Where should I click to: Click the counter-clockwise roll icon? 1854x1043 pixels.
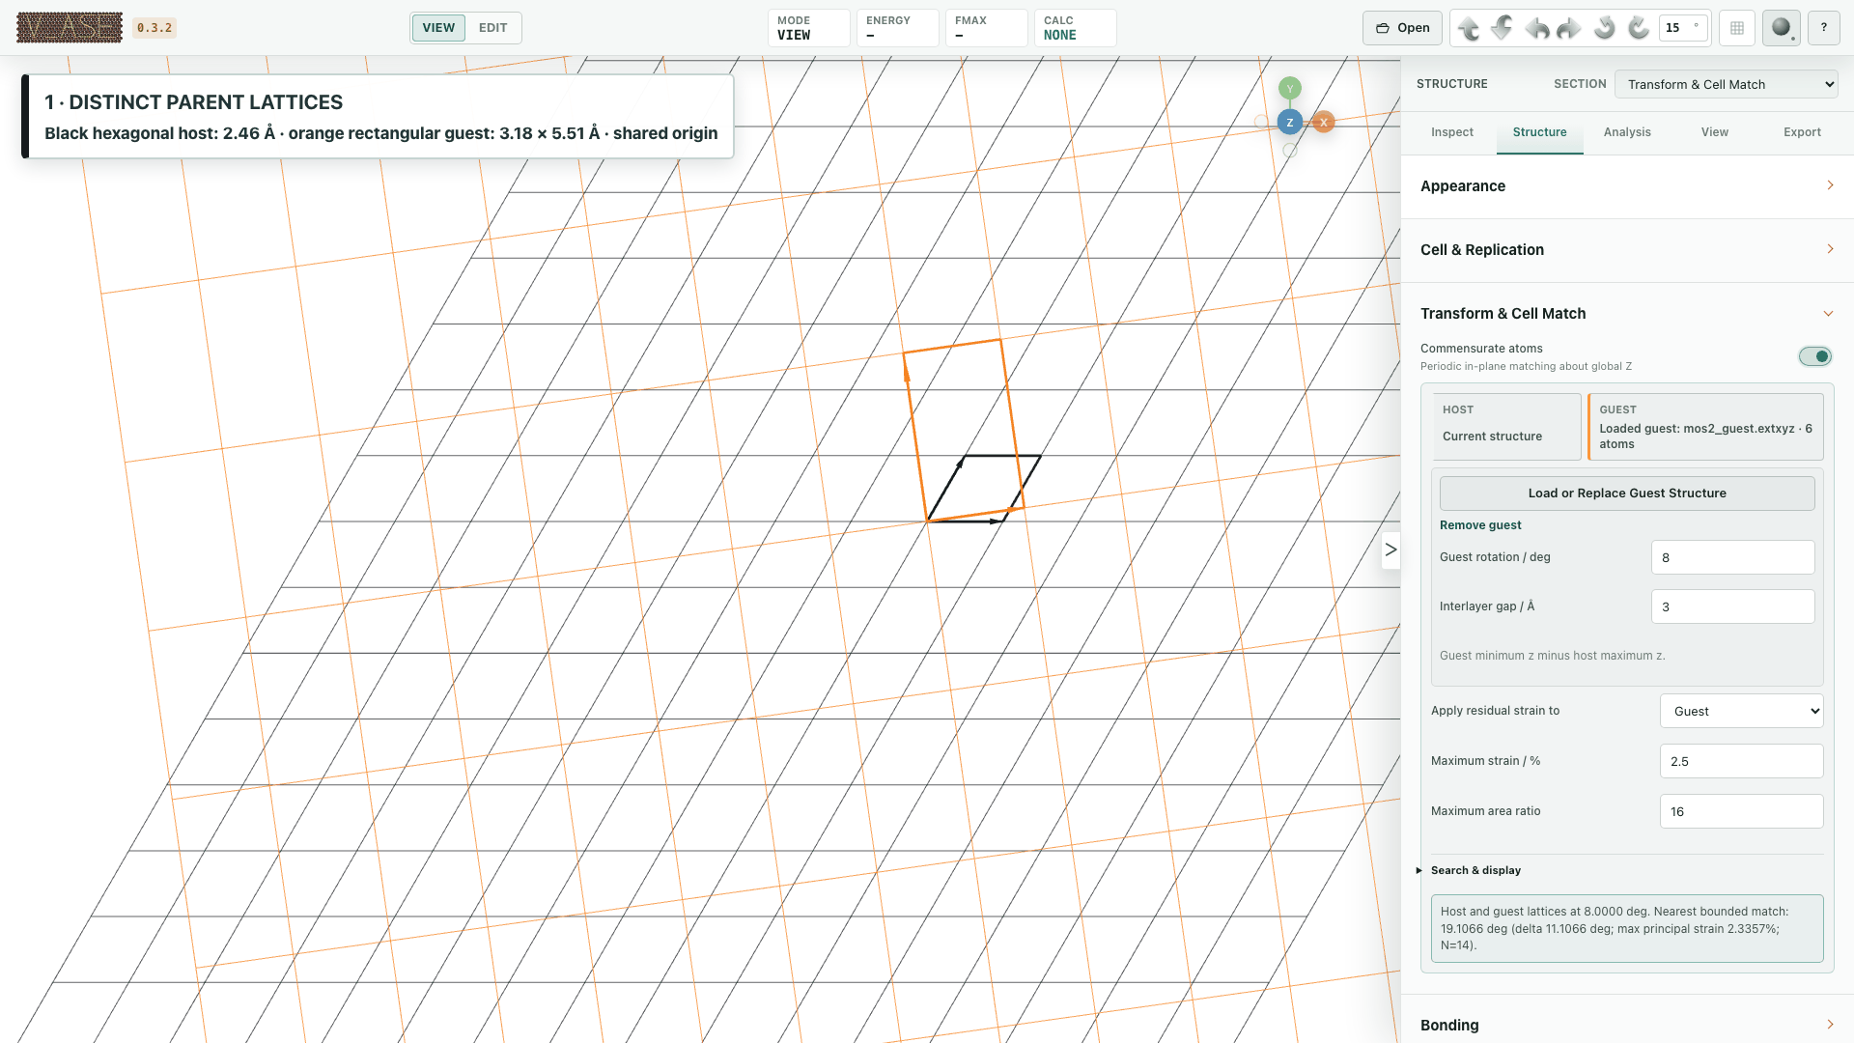pos(1604,28)
